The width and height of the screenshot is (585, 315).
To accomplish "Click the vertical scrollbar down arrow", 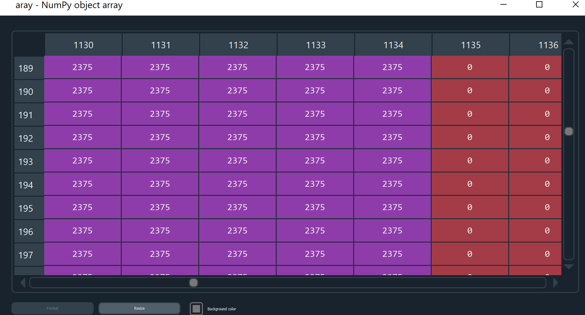I will 569,267.
